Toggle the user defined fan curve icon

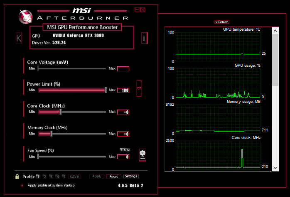143,155
